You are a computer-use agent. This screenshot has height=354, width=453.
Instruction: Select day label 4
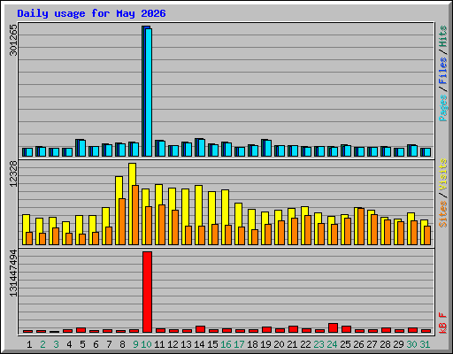coord(69,344)
